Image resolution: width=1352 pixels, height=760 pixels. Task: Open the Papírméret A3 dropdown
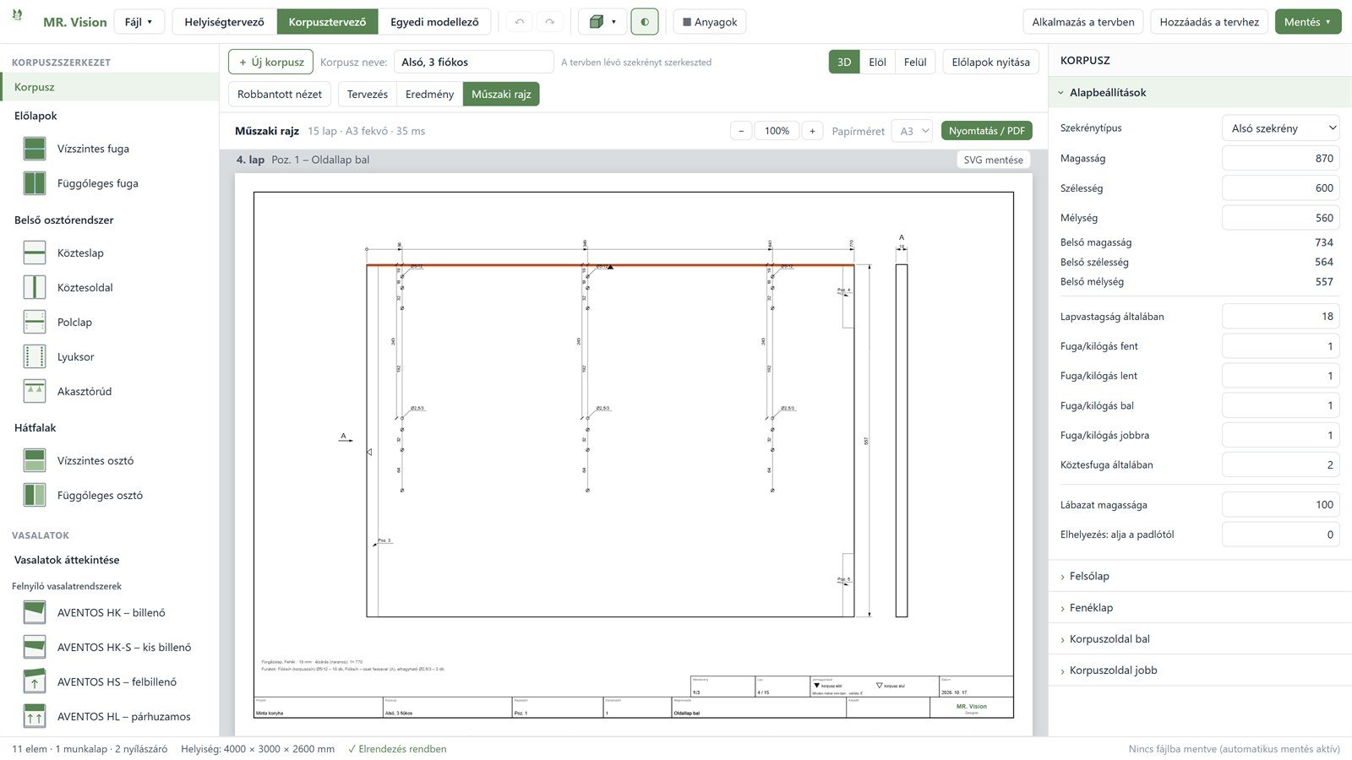click(913, 131)
